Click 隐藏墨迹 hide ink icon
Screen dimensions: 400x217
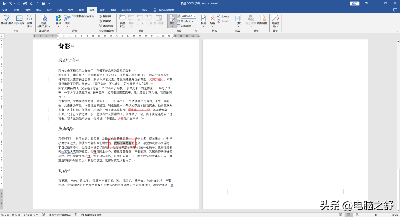[x=275, y=21]
